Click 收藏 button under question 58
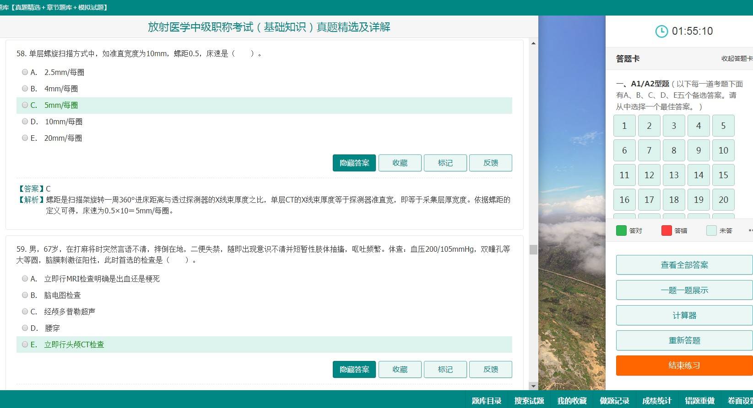This screenshot has width=753, height=408. pos(400,163)
